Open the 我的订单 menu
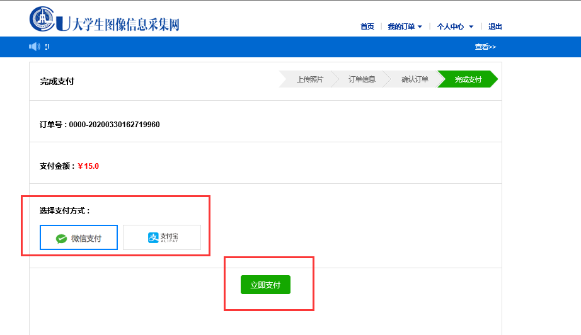 pos(401,26)
